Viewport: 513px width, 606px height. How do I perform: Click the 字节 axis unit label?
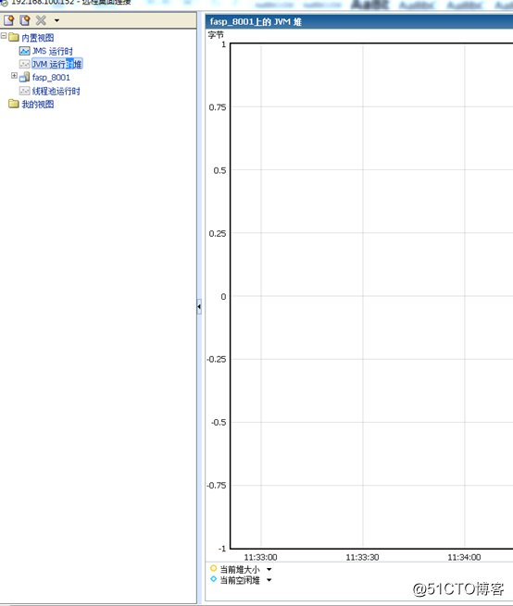click(x=216, y=35)
